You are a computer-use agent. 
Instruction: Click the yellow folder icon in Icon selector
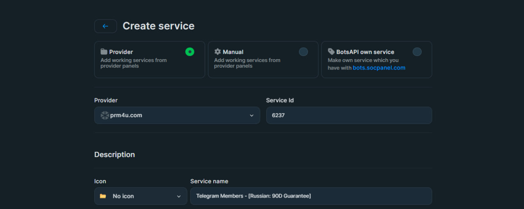(103, 196)
